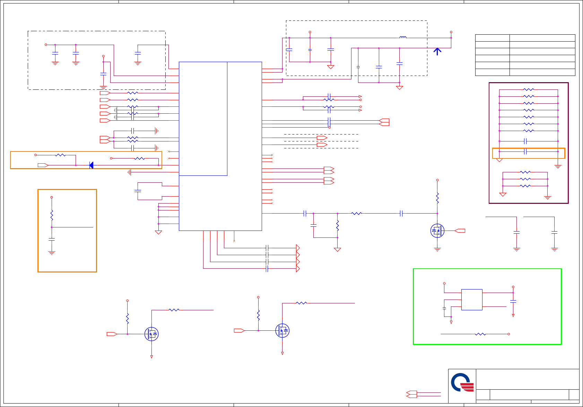Select the capacitor inside the small orange rectangle at right
This screenshot has height=407, width=583.
525,151
